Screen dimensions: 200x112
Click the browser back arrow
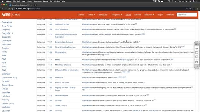(x=2, y=9)
